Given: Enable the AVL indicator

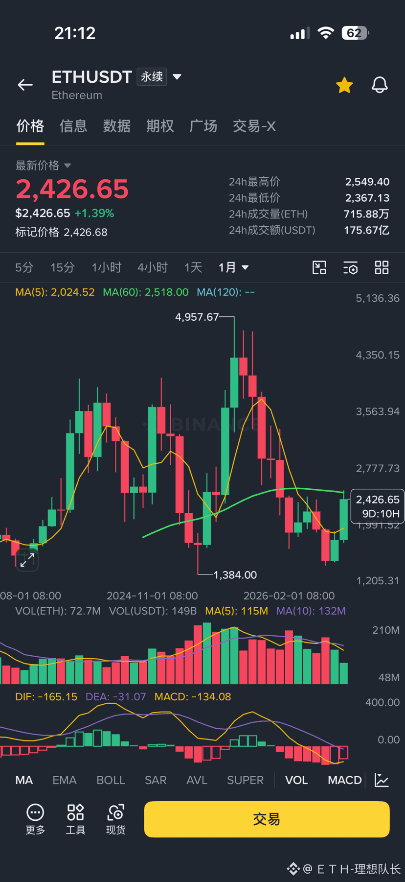Looking at the screenshot, I should [197, 780].
